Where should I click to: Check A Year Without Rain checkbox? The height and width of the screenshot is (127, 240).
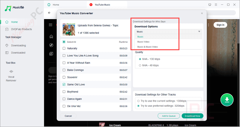click(x=64, y=63)
